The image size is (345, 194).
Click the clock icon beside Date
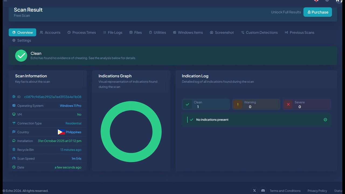(14, 167)
